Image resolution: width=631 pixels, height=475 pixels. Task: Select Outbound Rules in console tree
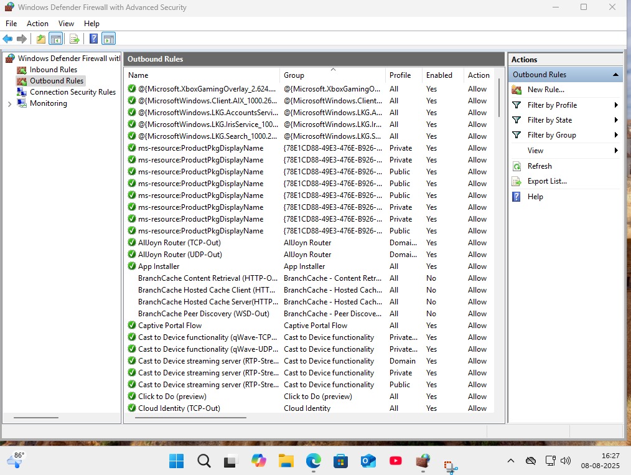pos(57,81)
